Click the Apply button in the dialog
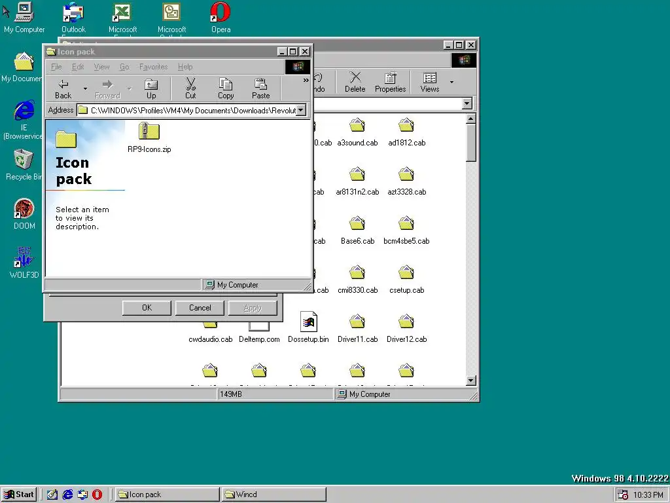 253,308
